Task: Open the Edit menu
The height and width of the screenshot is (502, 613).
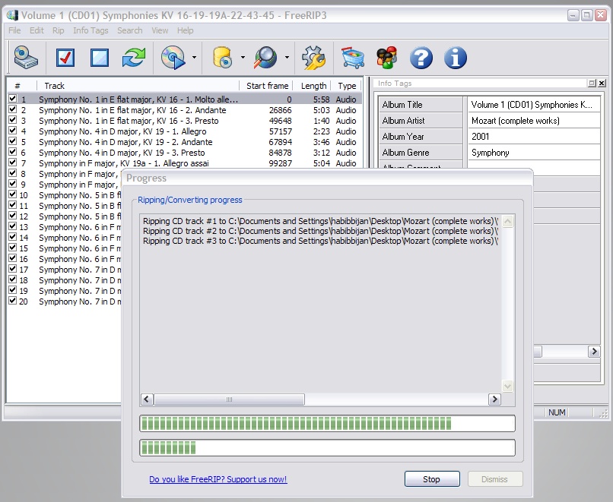Action: pos(37,30)
